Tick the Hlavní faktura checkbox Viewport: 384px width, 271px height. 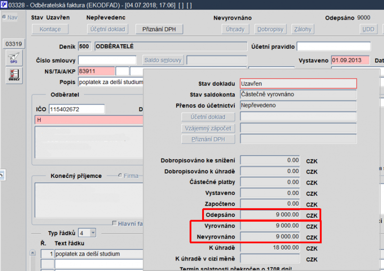pos(114,223)
